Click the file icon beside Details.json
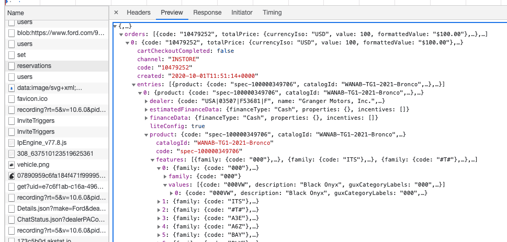This screenshot has height=242, width=507. [12, 209]
